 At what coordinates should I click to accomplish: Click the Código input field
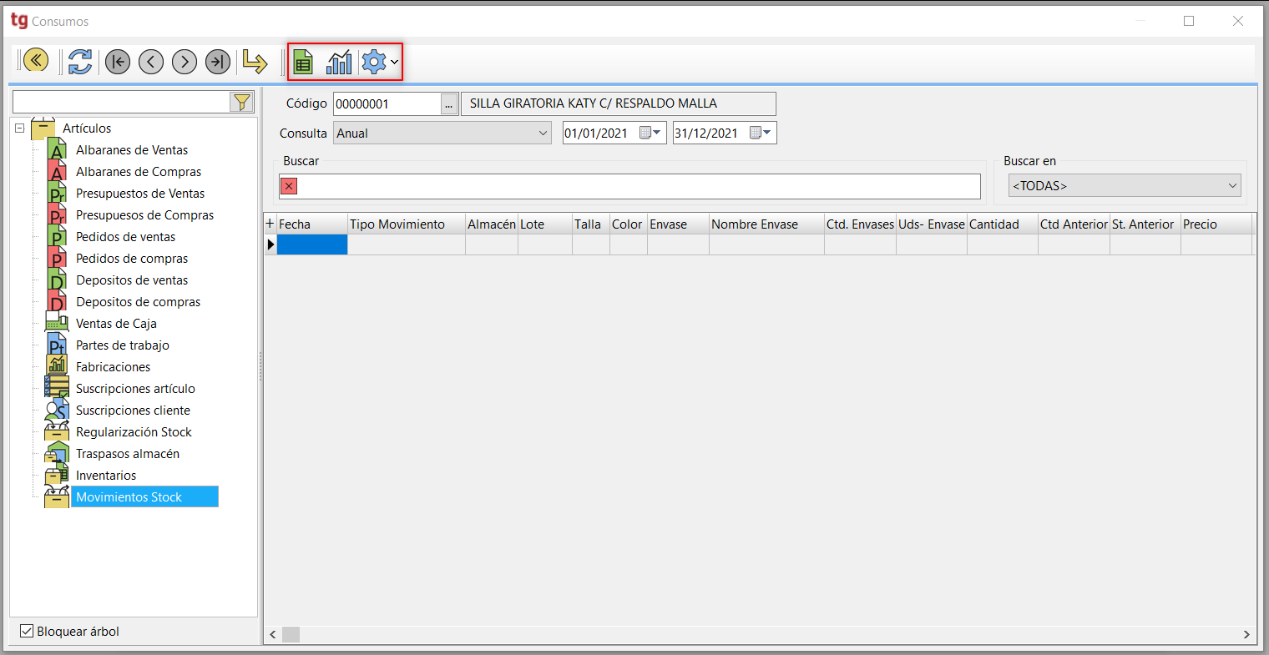point(387,104)
